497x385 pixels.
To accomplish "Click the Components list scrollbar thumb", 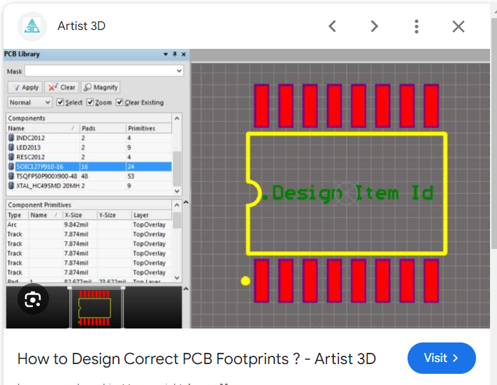I will [x=177, y=169].
